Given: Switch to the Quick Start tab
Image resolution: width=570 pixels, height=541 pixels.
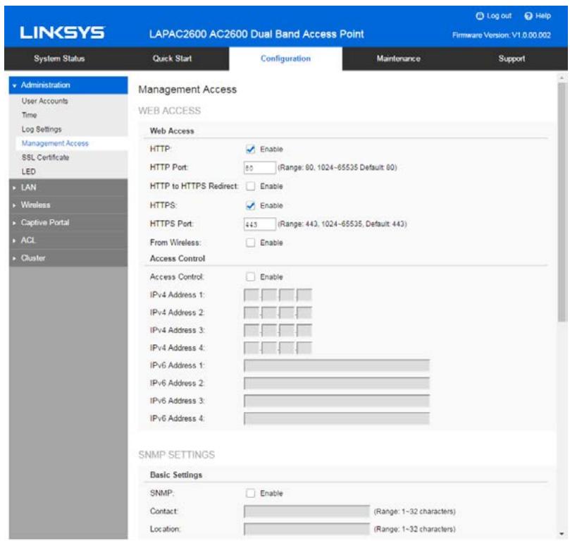Looking at the screenshot, I should (172, 59).
